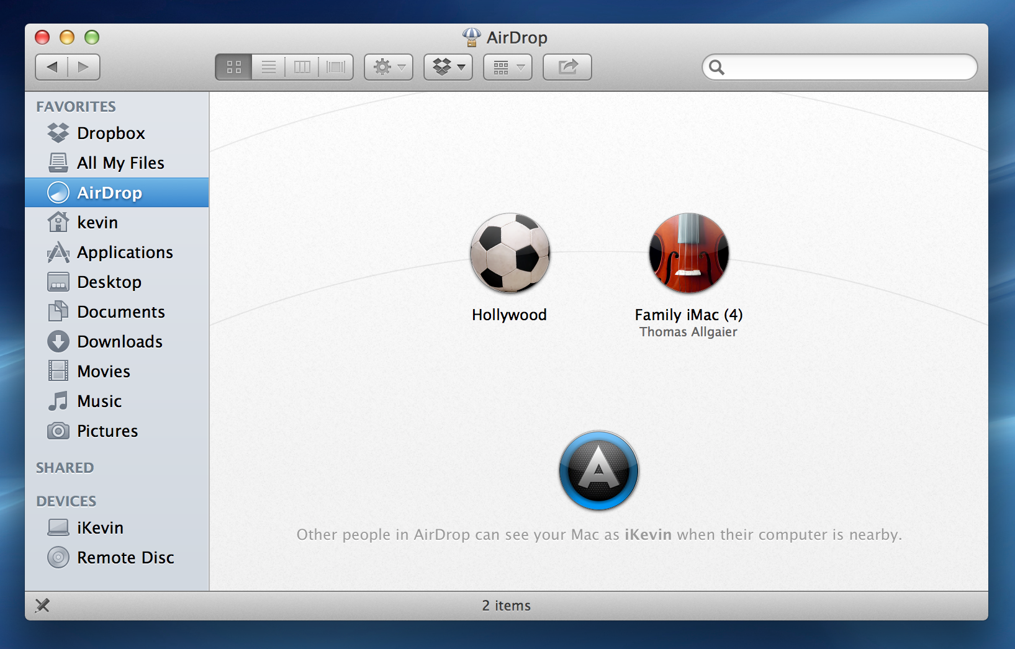Open Applications in the sidebar
Viewport: 1015px width, 649px height.
[x=117, y=252]
